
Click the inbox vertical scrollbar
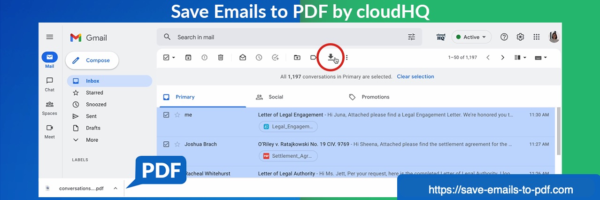coord(558,131)
